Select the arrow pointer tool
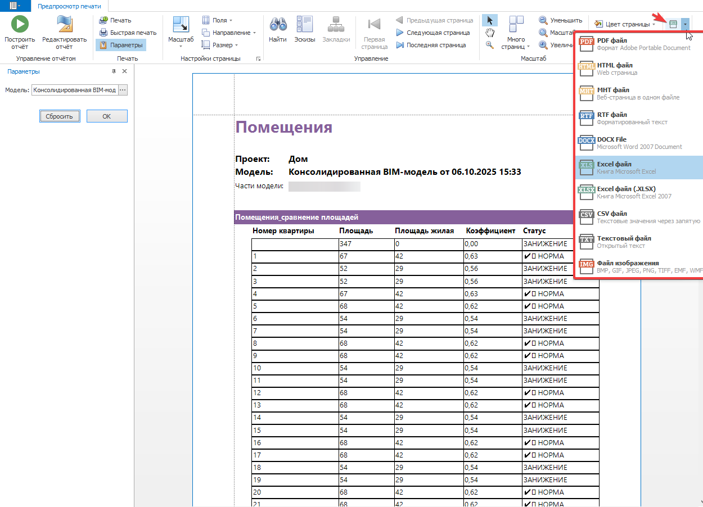This screenshot has width=703, height=507. pos(490,21)
